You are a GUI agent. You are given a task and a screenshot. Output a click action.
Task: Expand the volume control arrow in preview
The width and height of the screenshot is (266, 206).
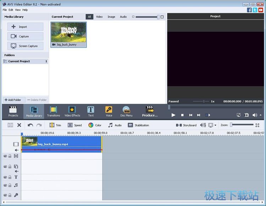[x=261, y=115]
